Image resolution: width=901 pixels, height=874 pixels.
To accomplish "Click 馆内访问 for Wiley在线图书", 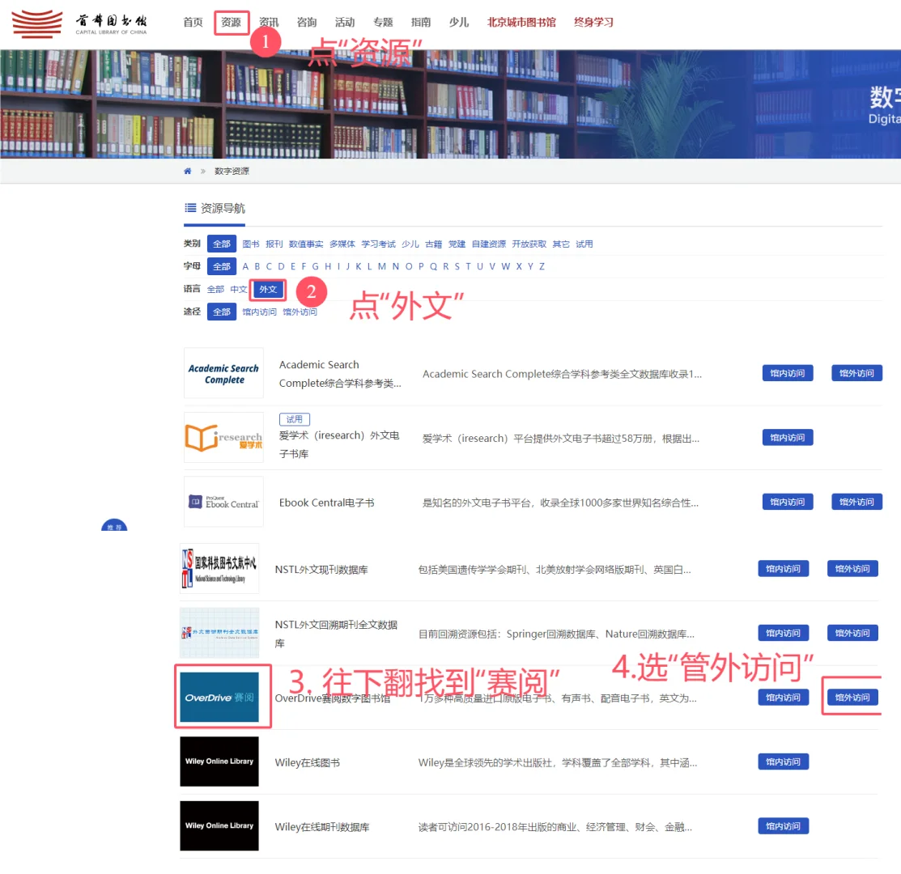I will coord(783,762).
